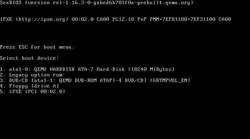Click the PMM+7EFD1100 address text
This screenshot has width=250, height=139.
click(165, 19)
